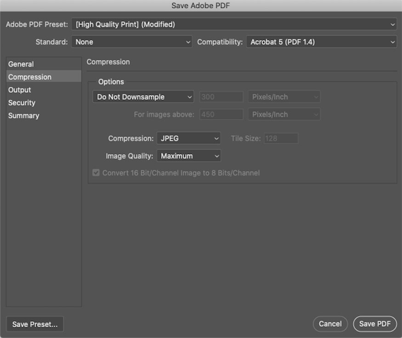Click the Image Quality label
This screenshot has height=338, width=402.
pos(130,156)
